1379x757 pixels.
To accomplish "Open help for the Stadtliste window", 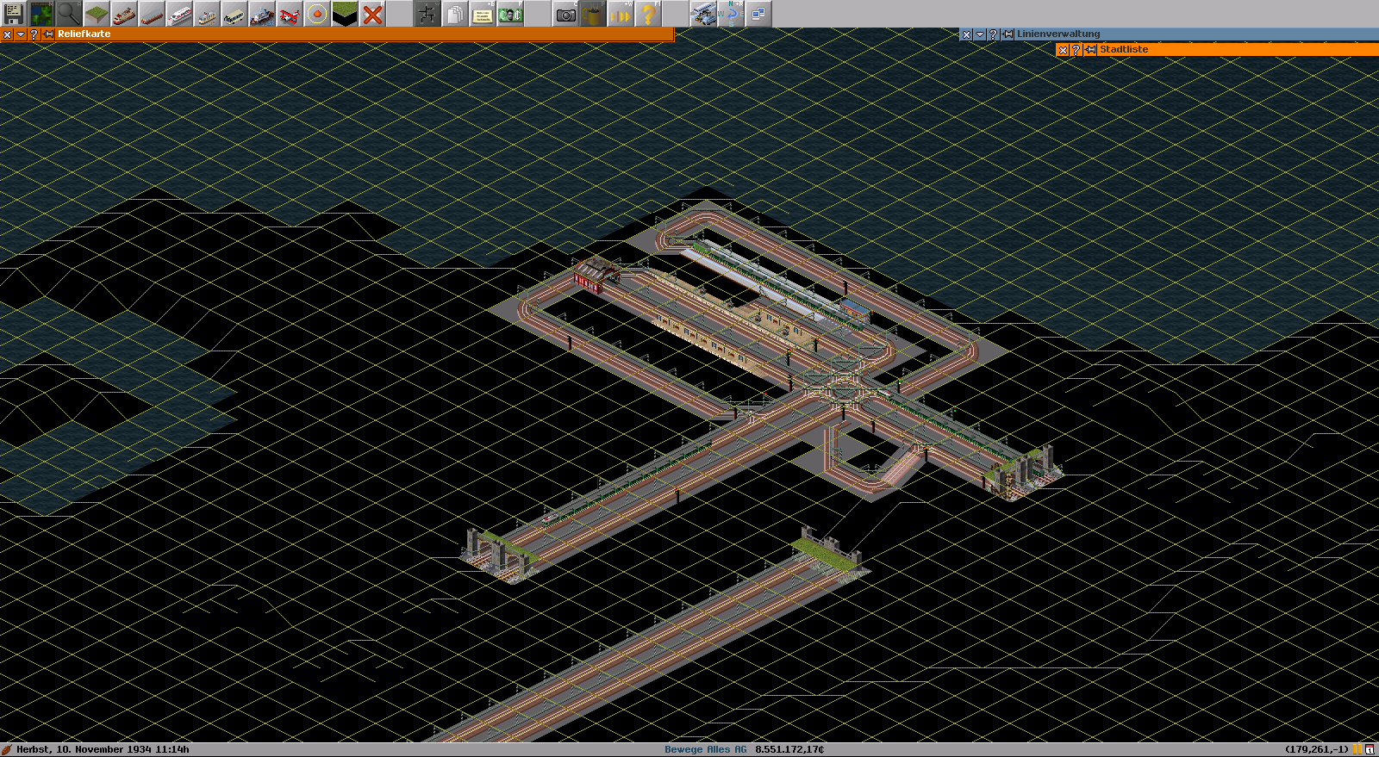I will pyautogui.click(x=1076, y=50).
